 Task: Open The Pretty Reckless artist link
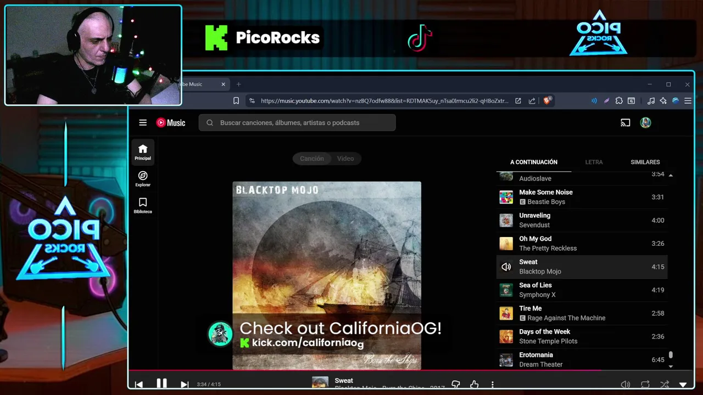point(548,249)
